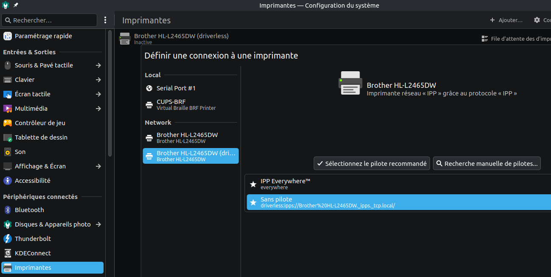Image resolution: width=551 pixels, height=277 pixels.
Task: Expand Disques & Appareils photo arrow
Action: coord(98,224)
